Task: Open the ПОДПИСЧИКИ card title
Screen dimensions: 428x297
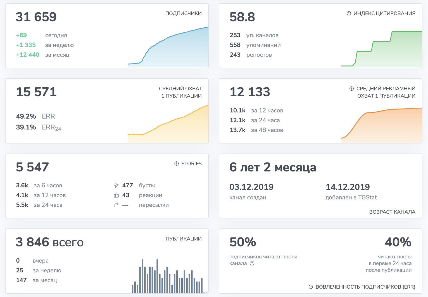Action: click(183, 13)
